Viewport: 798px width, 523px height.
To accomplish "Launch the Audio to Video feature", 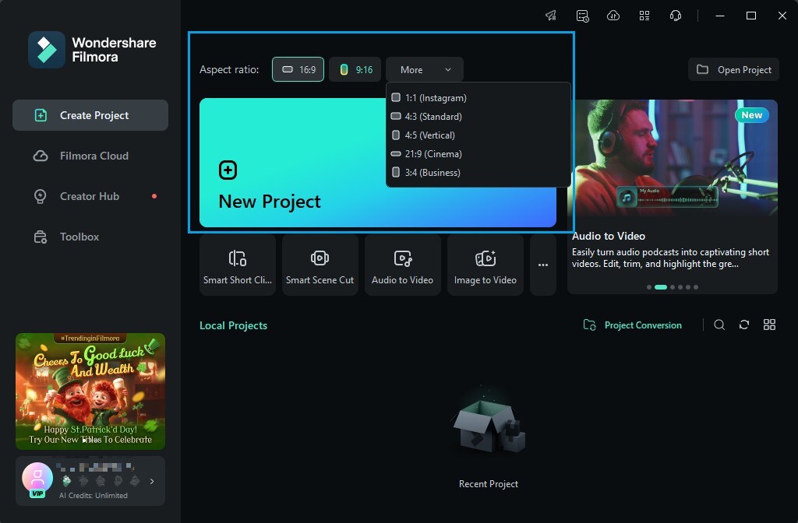I will click(x=403, y=265).
